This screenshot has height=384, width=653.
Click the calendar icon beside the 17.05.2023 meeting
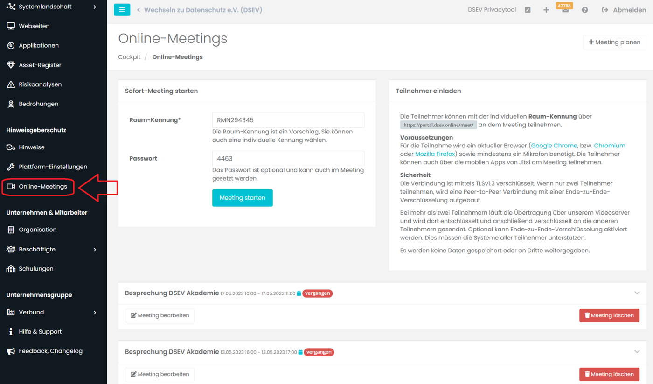(x=299, y=293)
